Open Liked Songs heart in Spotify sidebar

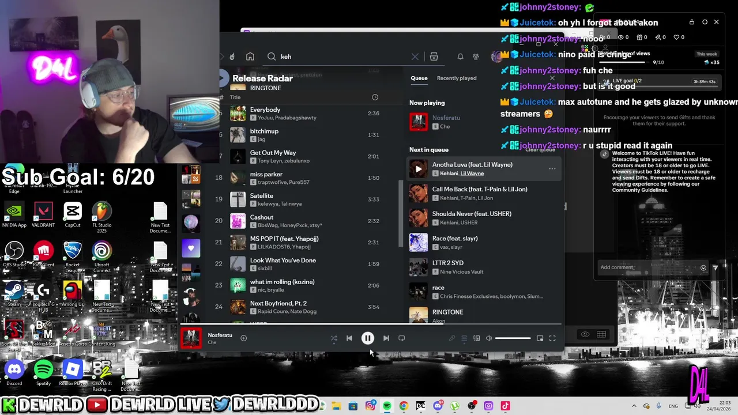pos(191,248)
